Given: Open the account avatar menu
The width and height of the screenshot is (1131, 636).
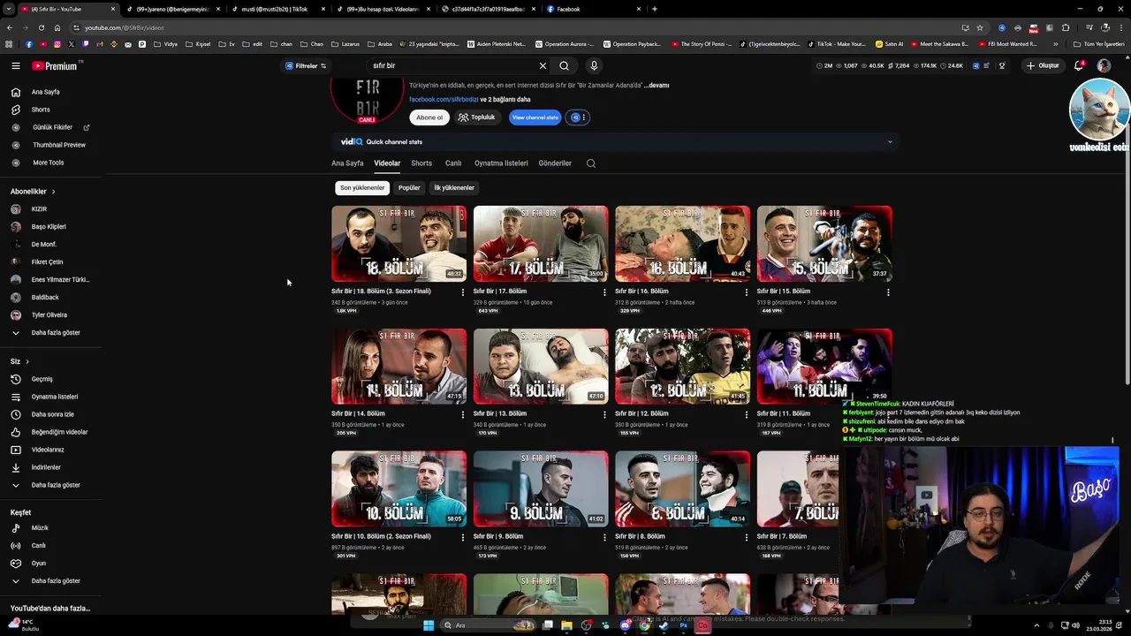Looking at the screenshot, I should click(x=1104, y=65).
